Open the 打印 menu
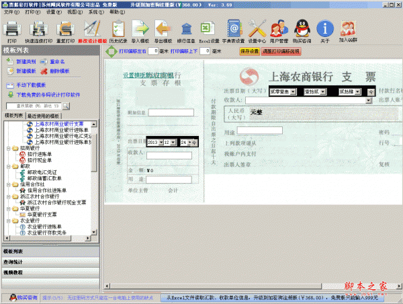 point(33,12)
